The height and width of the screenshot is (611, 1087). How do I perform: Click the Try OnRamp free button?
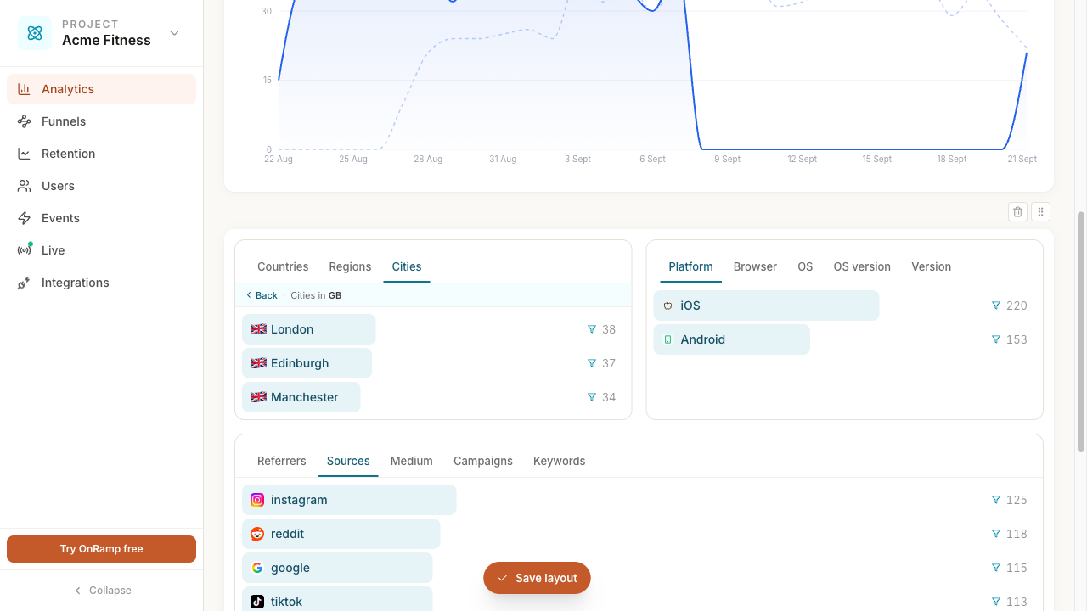click(x=101, y=549)
